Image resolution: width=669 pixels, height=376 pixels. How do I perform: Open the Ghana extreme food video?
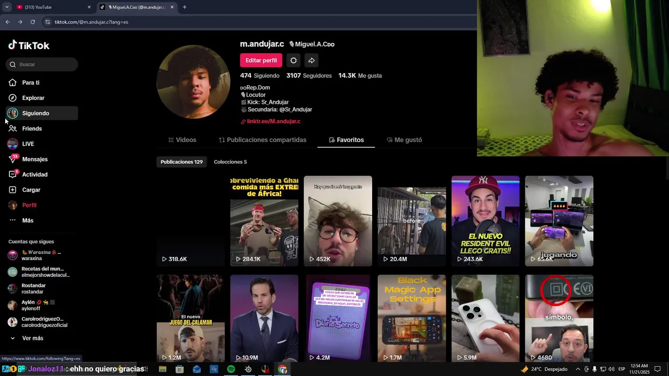[x=264, y=221]
